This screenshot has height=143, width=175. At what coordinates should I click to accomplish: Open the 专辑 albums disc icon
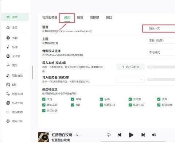tap(8, 38)
